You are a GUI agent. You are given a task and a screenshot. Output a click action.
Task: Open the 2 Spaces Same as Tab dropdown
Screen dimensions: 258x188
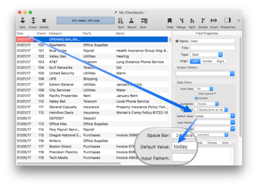click(211, 110)
